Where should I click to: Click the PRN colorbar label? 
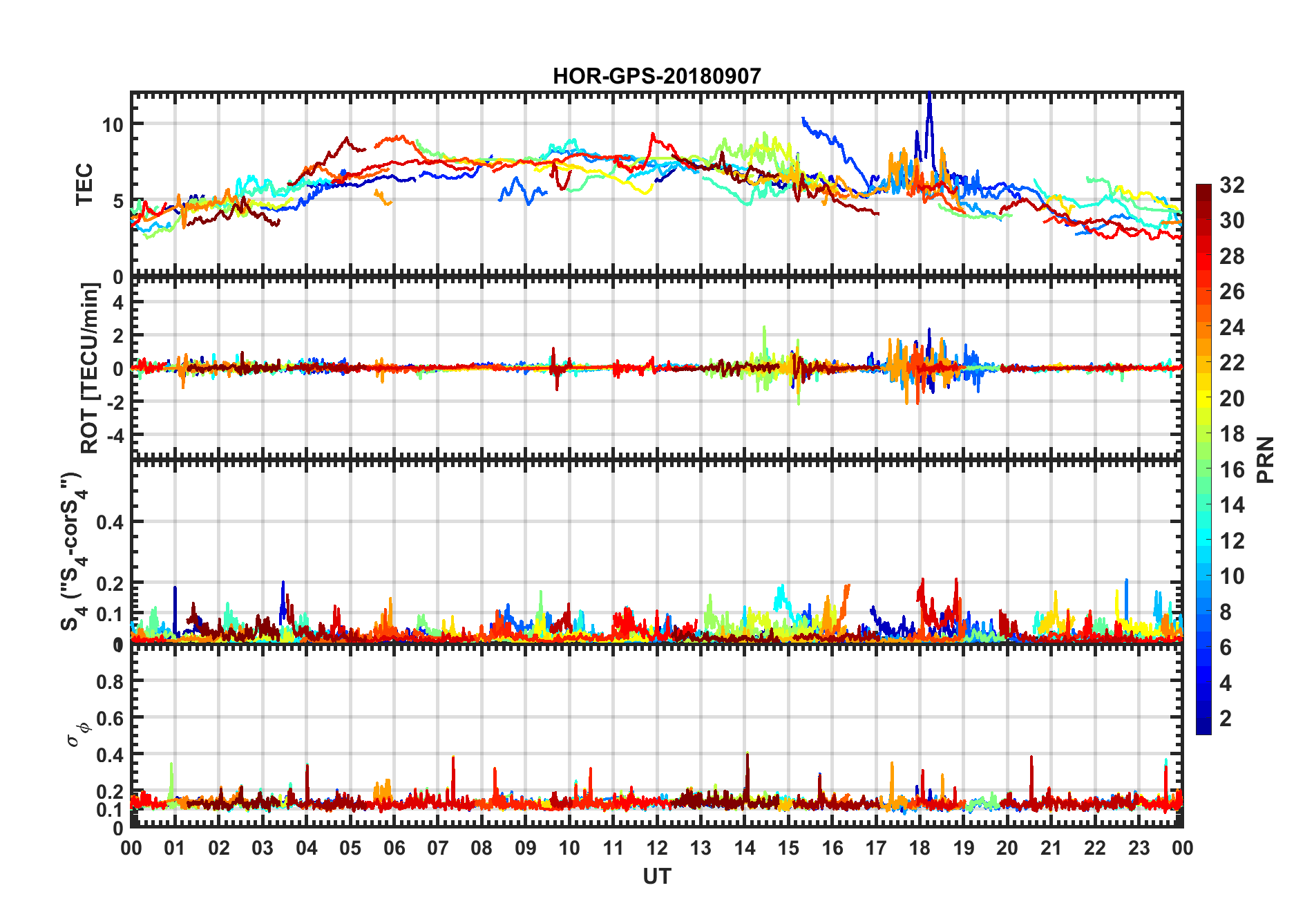point(1266,460)
